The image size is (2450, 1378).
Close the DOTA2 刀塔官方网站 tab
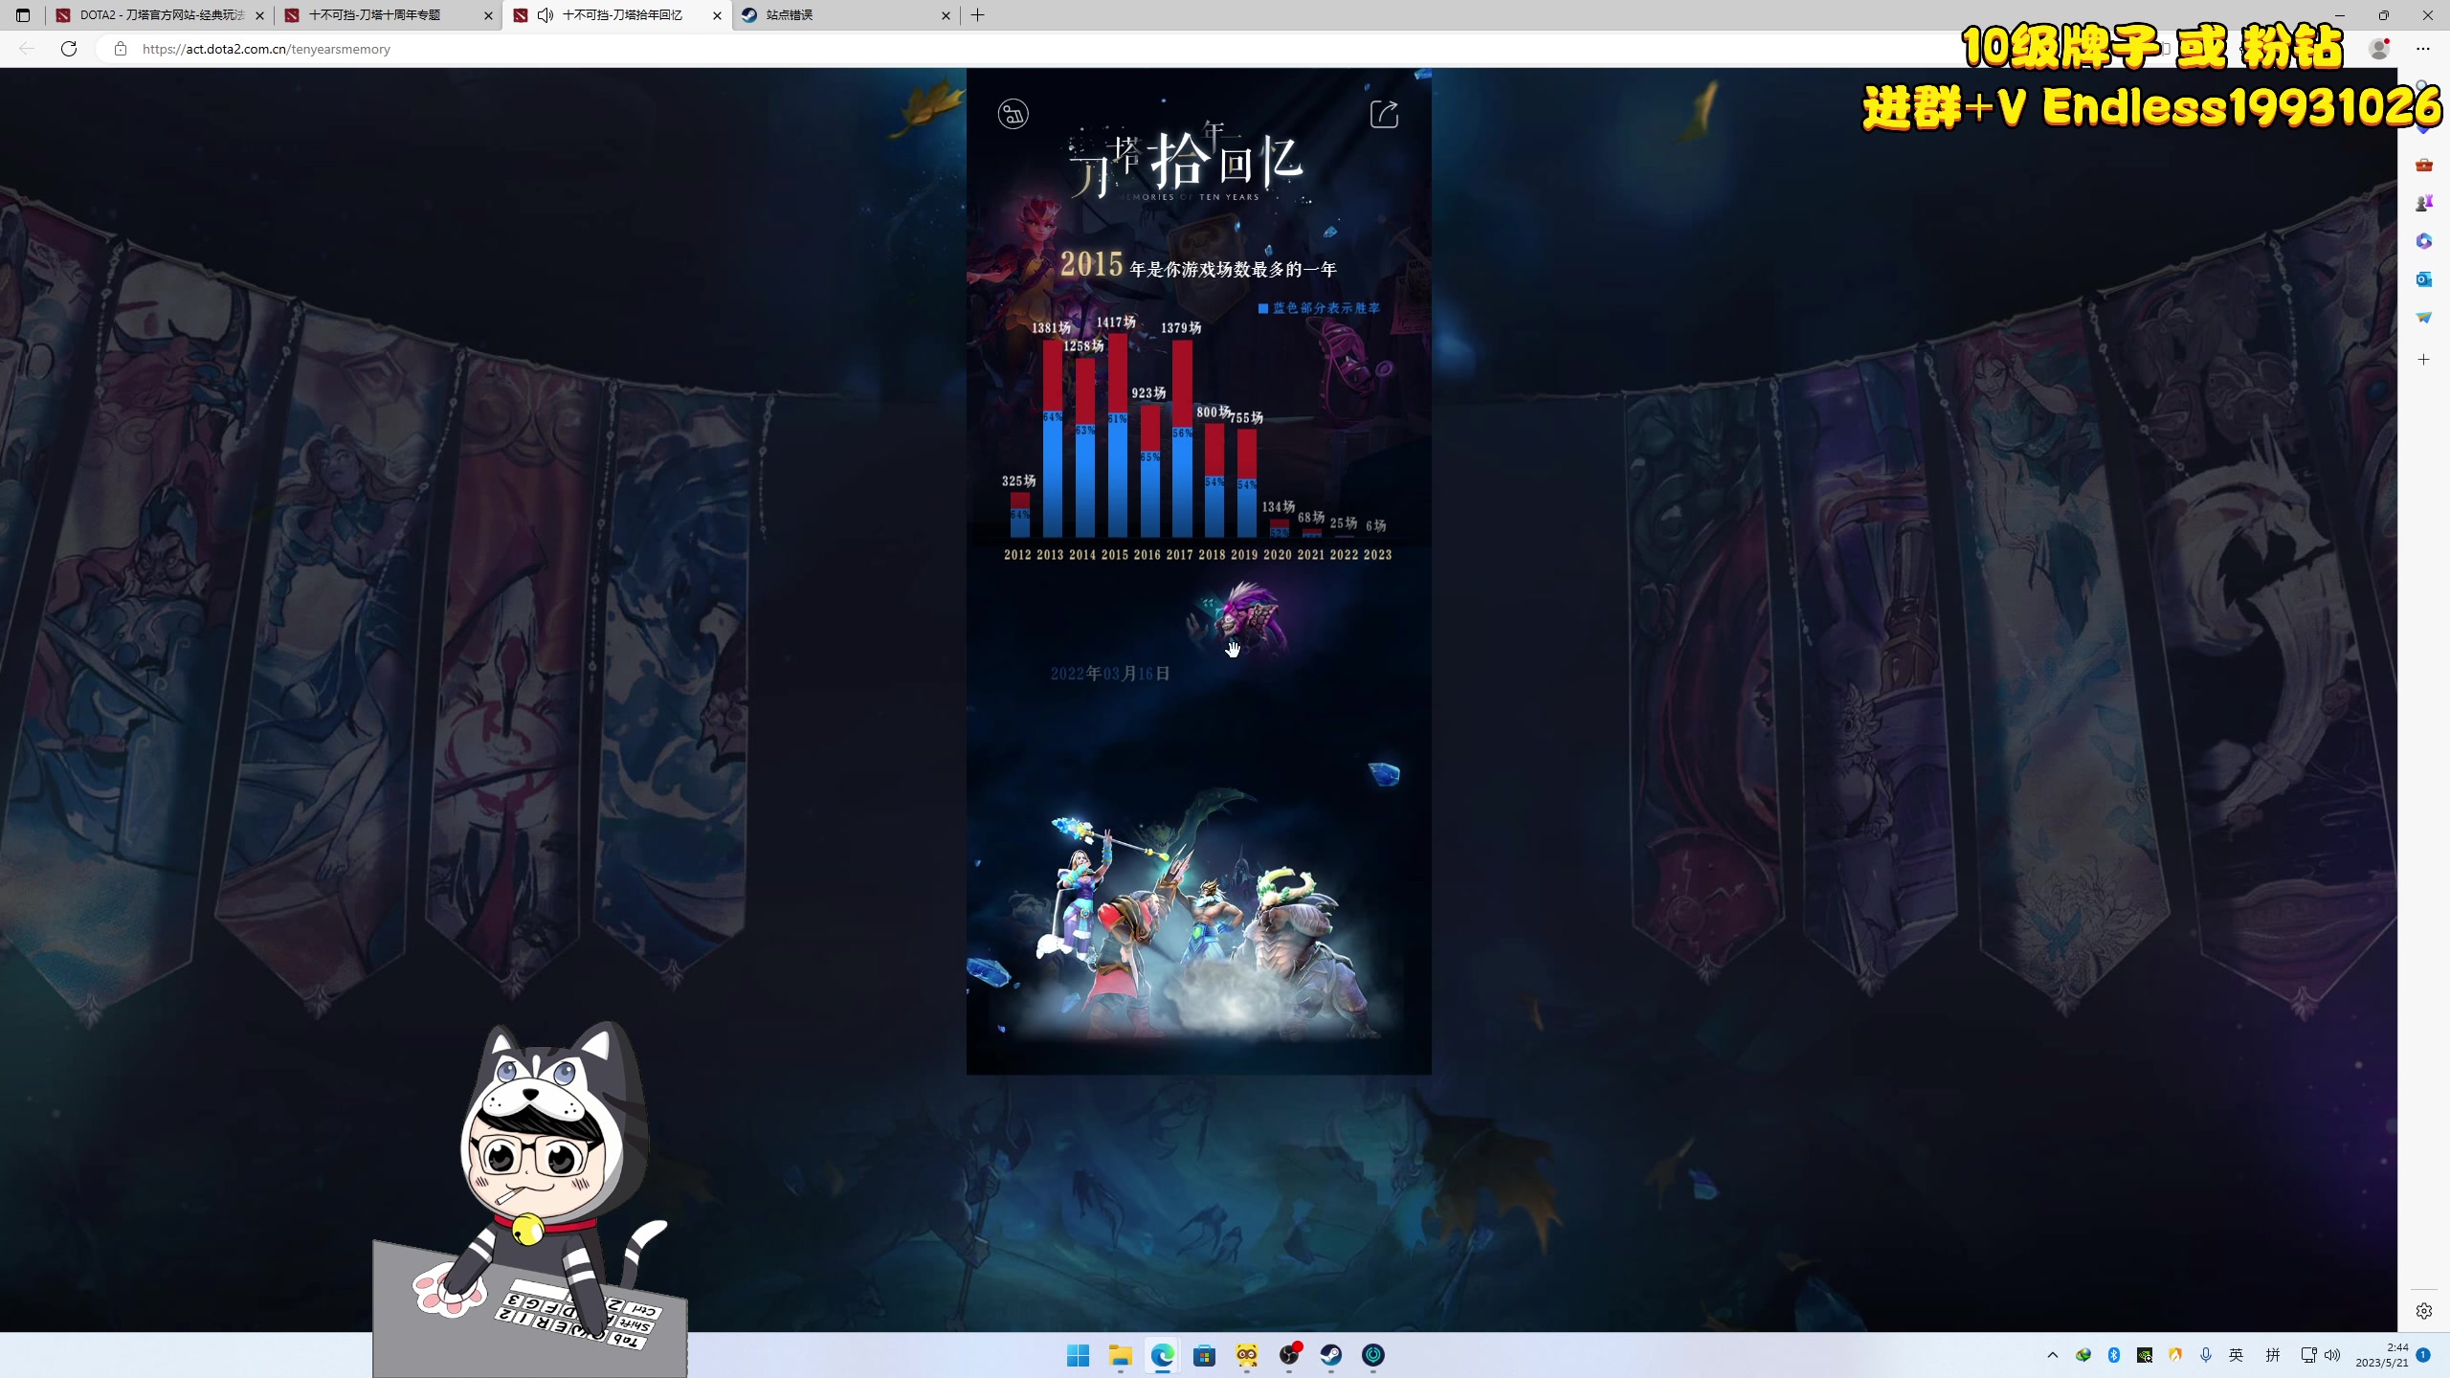tap(259, 15)
